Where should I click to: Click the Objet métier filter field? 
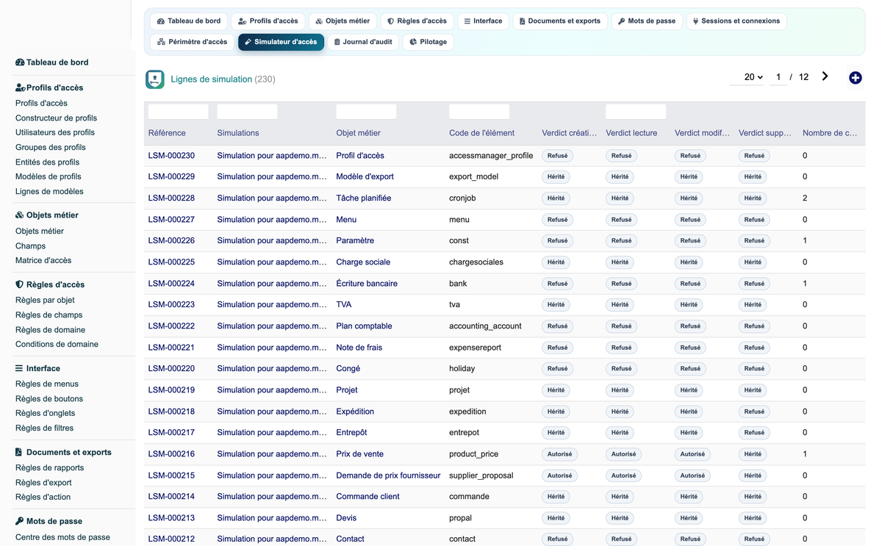(367, 112)
